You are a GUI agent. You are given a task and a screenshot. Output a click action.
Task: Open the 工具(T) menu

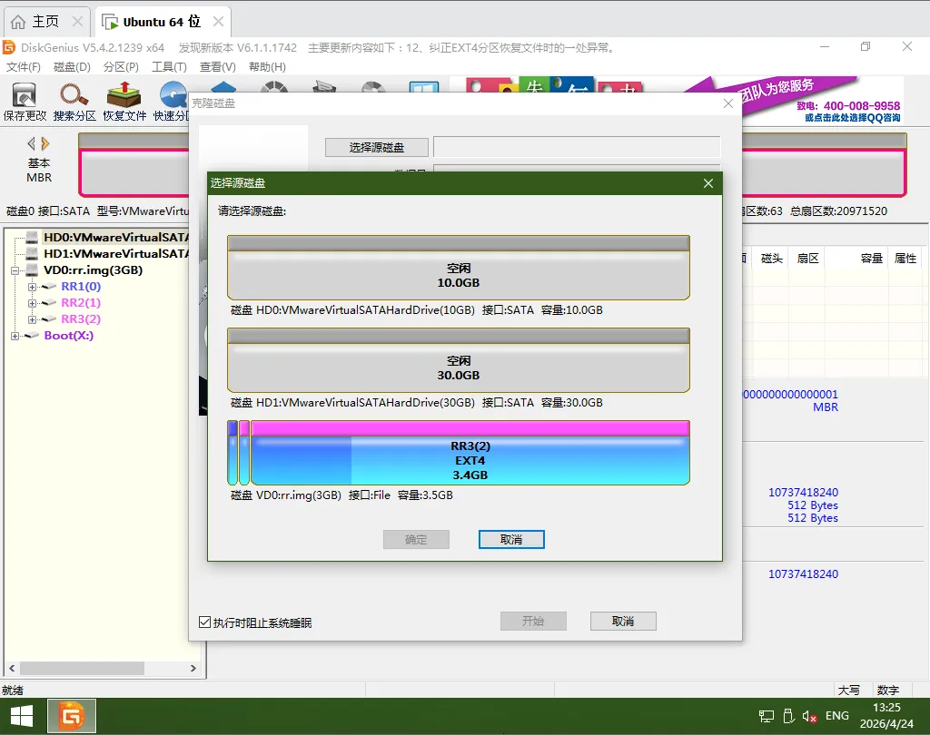[169, 67]
